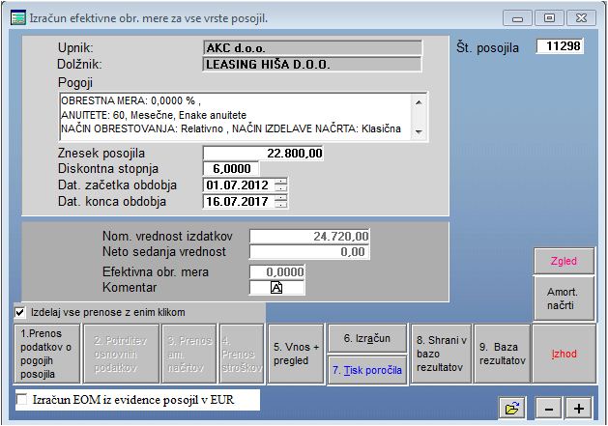Open 'Amort. načrti' button
608x426 pixels.
(x=564, y=298)
